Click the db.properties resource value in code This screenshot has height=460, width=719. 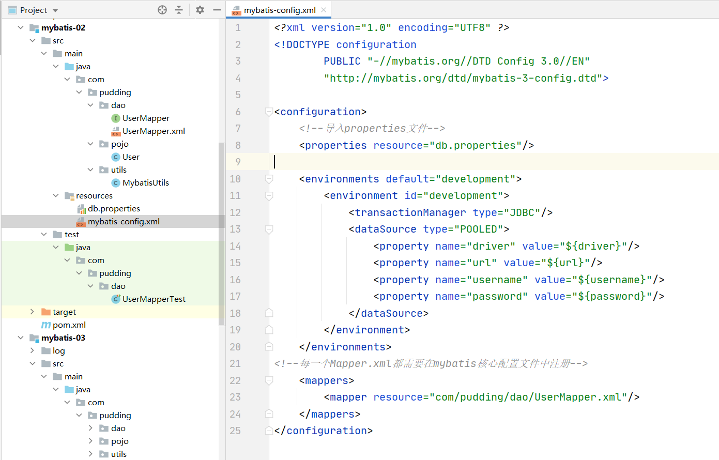(x=475, y=145)
